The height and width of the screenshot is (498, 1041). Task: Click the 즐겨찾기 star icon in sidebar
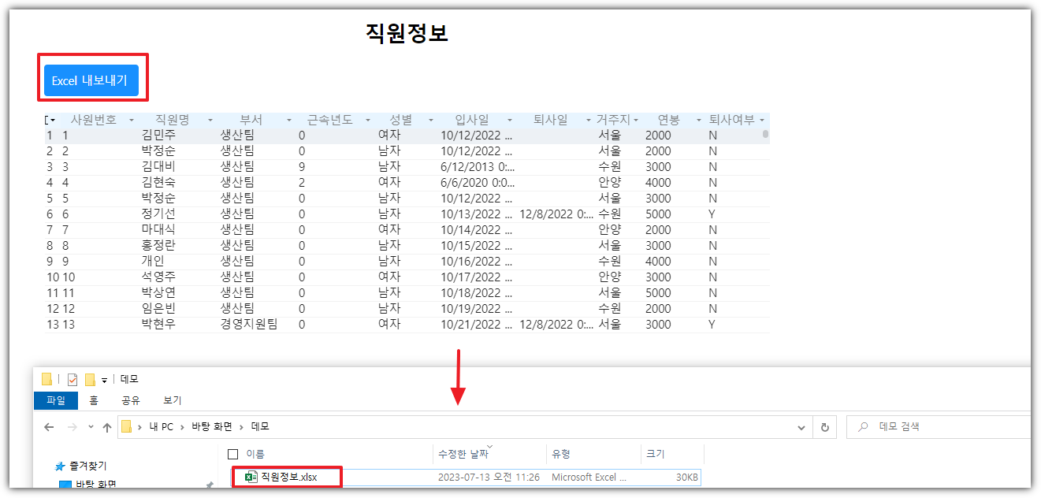pyautogui.click(x=60, y=466)
